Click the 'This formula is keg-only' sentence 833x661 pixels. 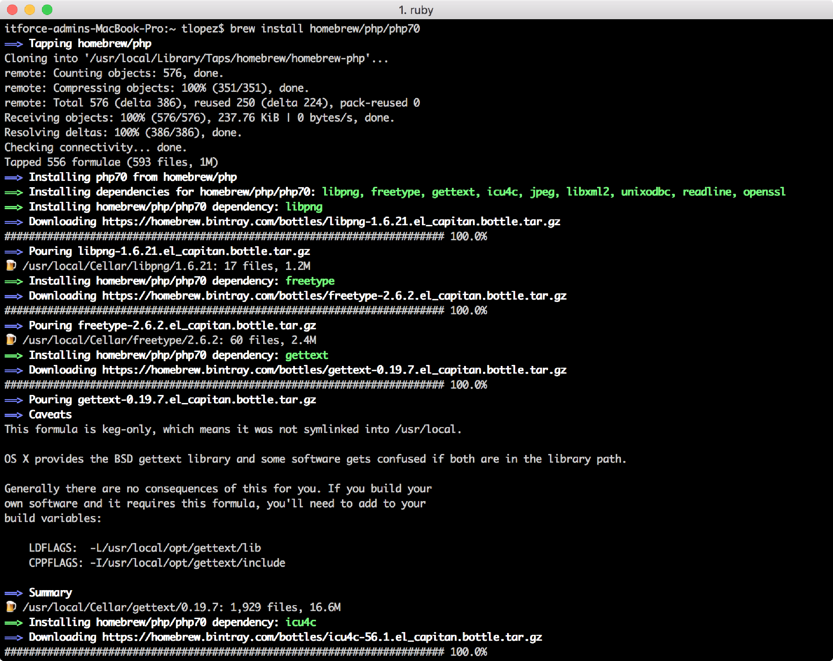pos(233,429)
